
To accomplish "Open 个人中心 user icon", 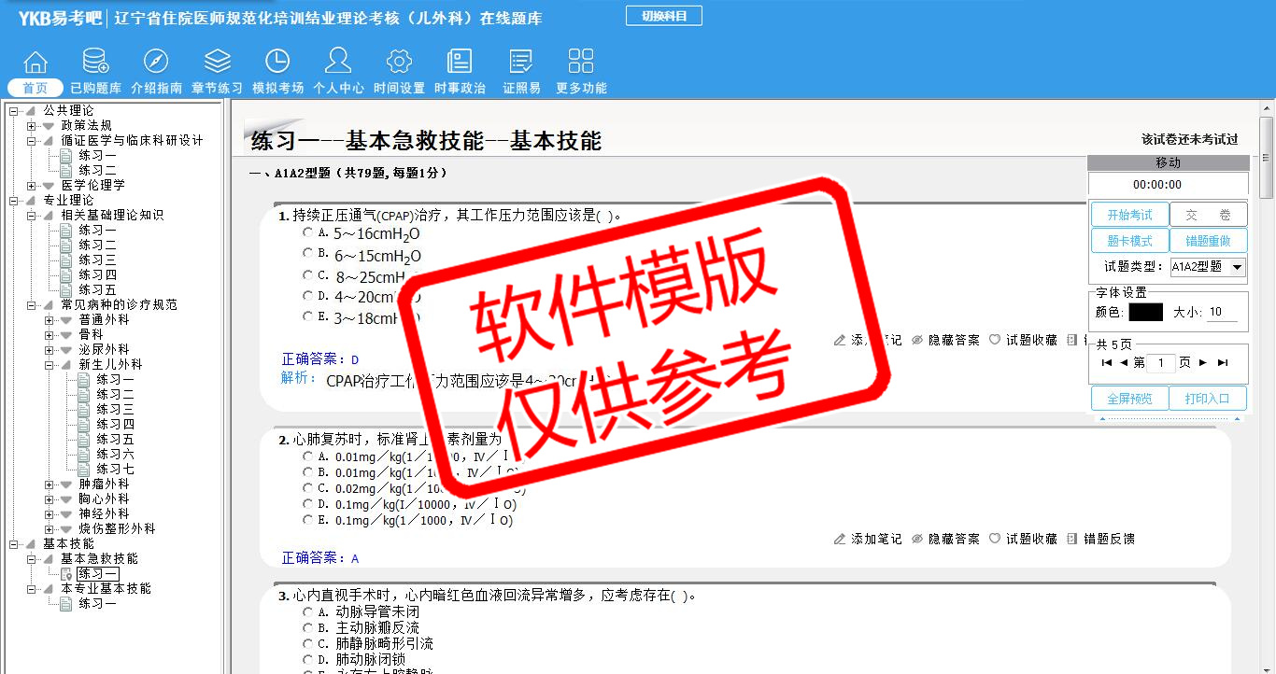I will (x=338, y=63).
